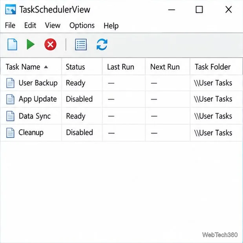
Task: Click the Disabled status of Cleanup
Action: [x=80, y=133]
